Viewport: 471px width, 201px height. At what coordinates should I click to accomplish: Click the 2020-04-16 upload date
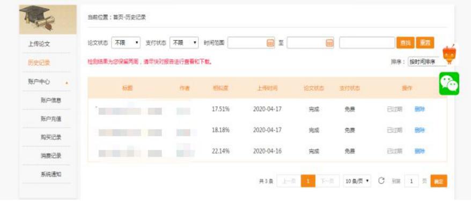point(267,151)
